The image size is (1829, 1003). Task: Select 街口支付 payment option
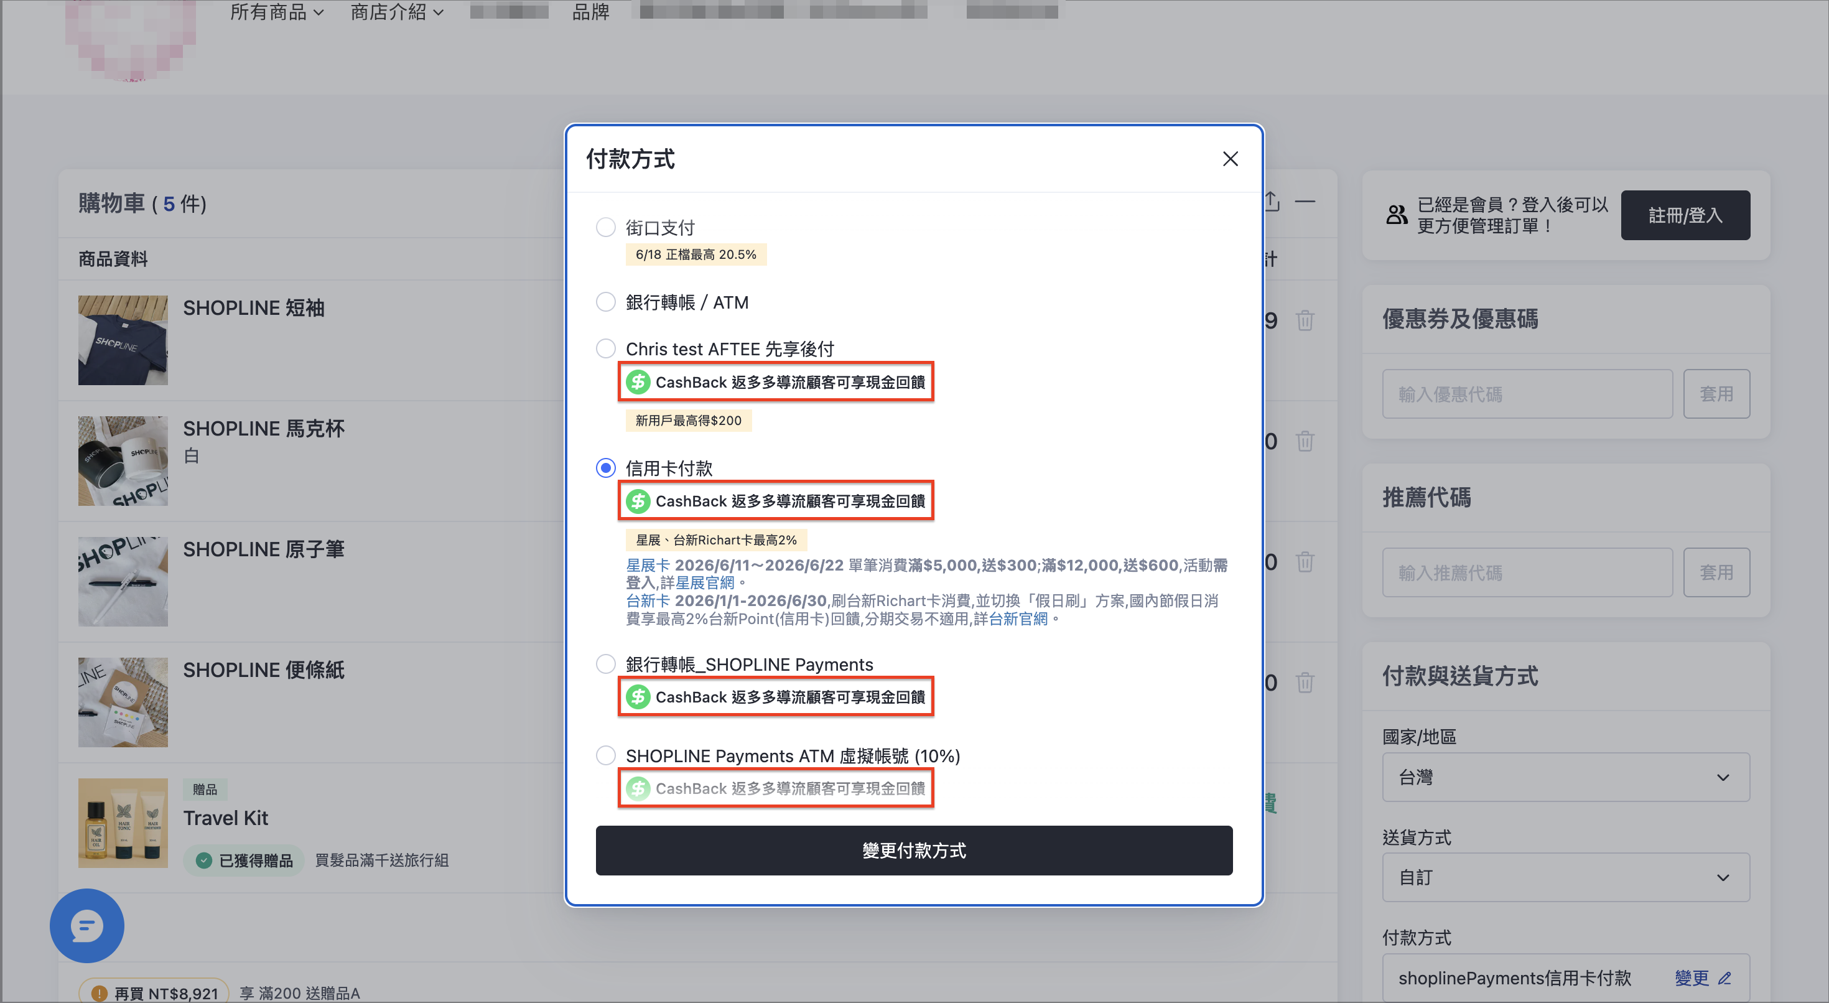click(x=605, y=227)
